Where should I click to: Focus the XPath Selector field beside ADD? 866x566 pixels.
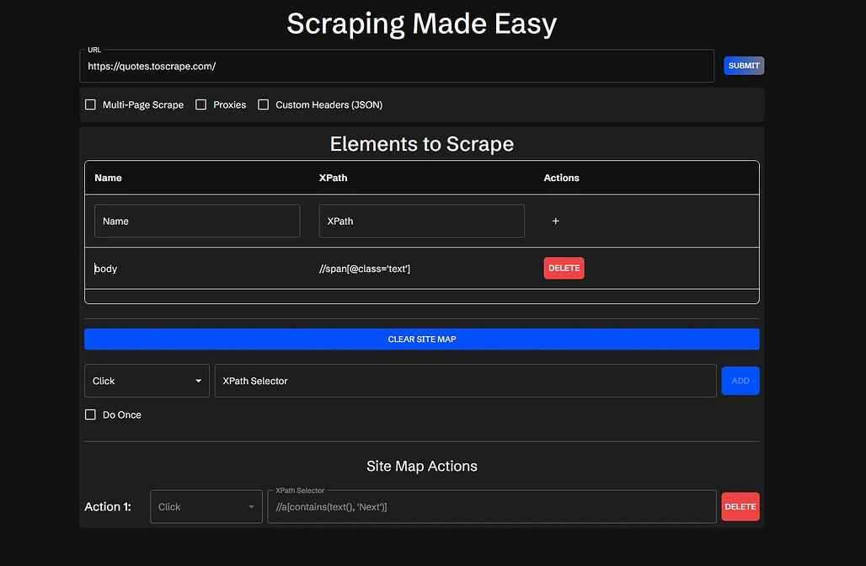tap(465, 381)
